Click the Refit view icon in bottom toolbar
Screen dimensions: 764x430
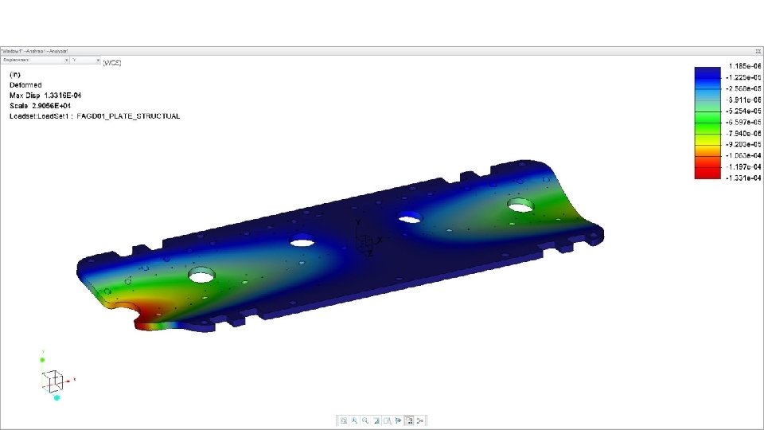(x=344, y=420)
